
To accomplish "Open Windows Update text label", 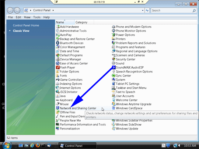I will [127, 129].
